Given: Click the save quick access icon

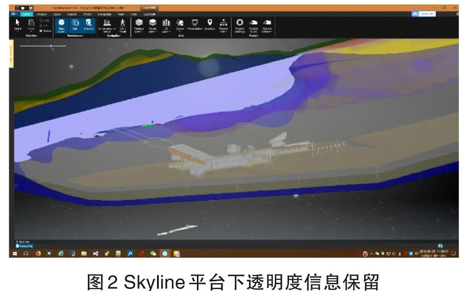Looking at the screenshot, I should (x=31, y=8).
